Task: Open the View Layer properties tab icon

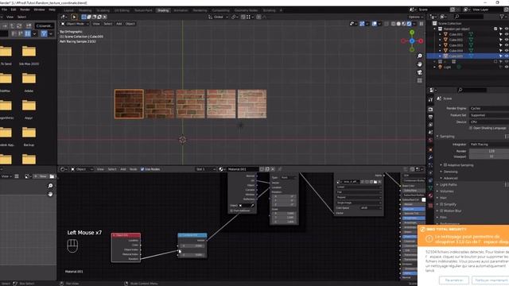Action: 430,125
